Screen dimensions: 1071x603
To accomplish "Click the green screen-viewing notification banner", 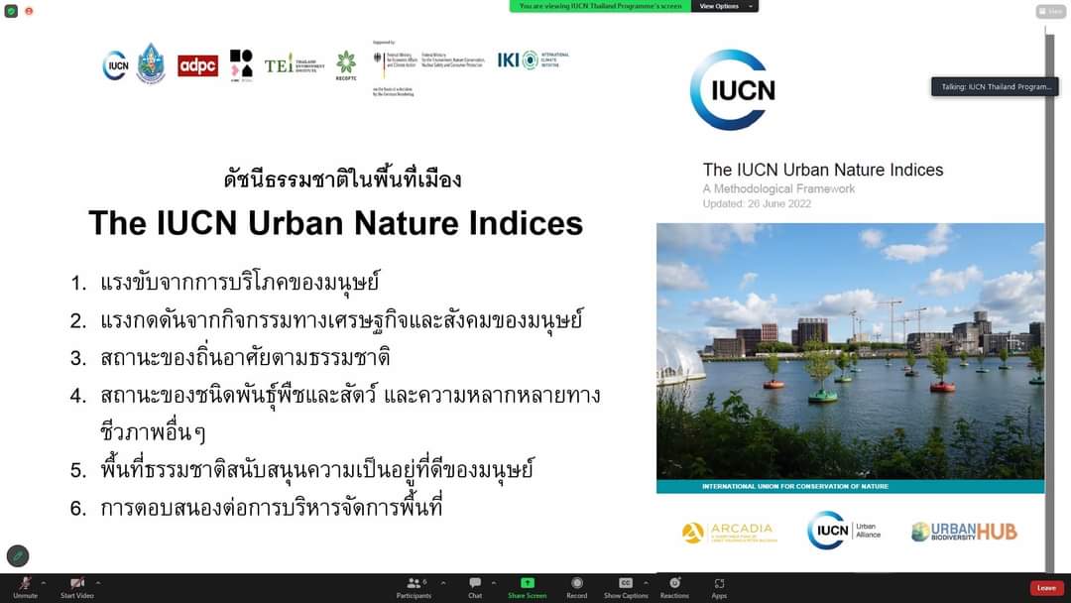I will (600, 6).
